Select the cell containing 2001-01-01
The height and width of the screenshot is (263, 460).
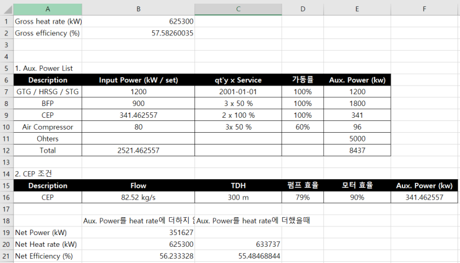(x=237, y=92)
